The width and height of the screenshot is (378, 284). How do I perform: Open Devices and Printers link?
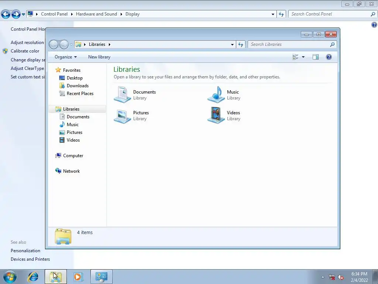(x=30, y=259)
